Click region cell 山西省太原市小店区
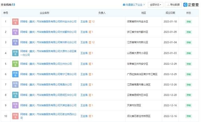Viewport: 201px width, 122px height. pyautogui.click(x=138, y=53)
